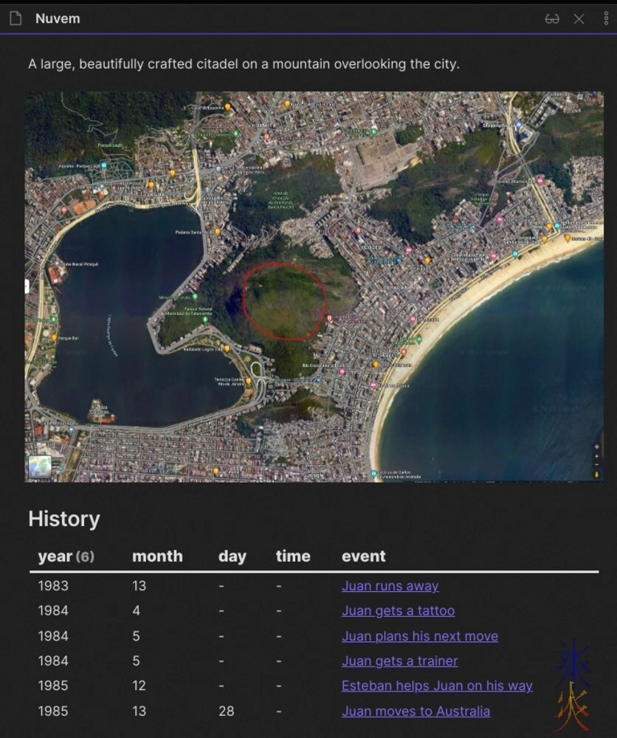Viewport: 617px width, 738px height.
Task: Open the 'Juan gets a tattoo' event link
Action: coord(398,611)
